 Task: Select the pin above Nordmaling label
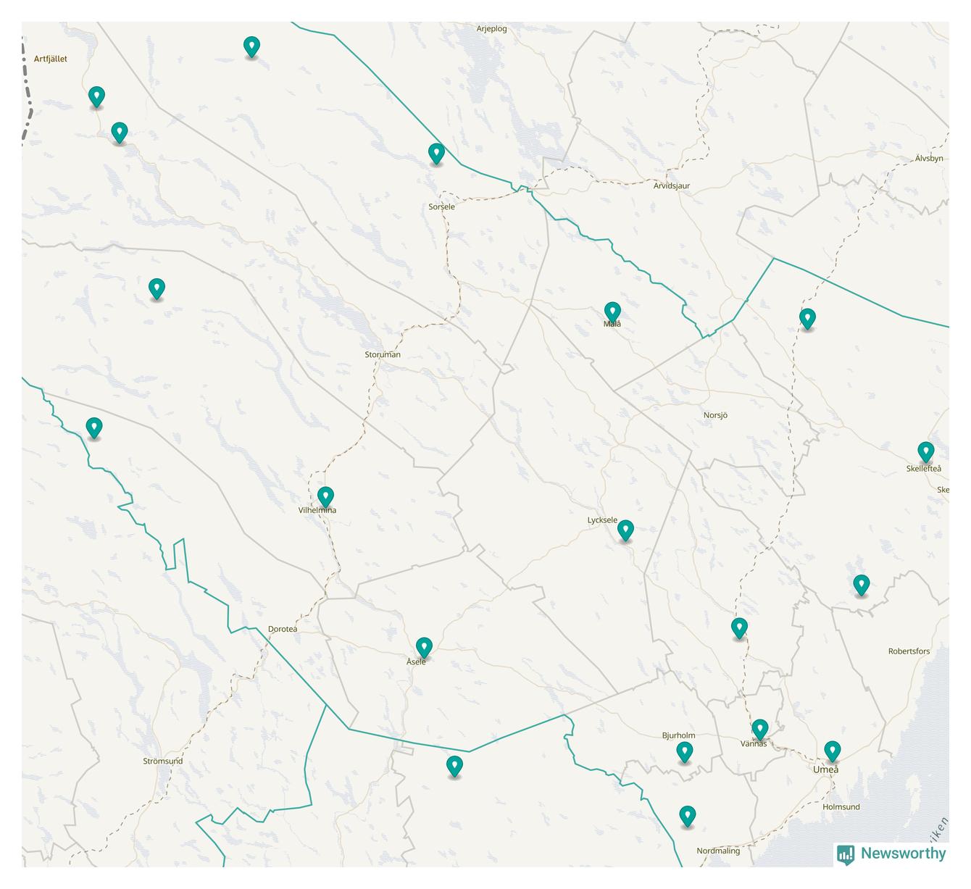[x=687, y=816]
